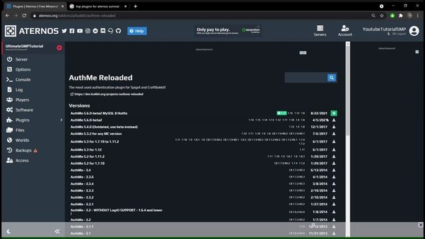Click the UltimateSMPTutorial server name

tap(25, 46)
